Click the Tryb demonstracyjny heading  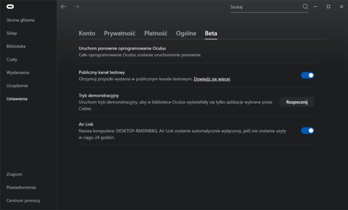tap(99, 96)
